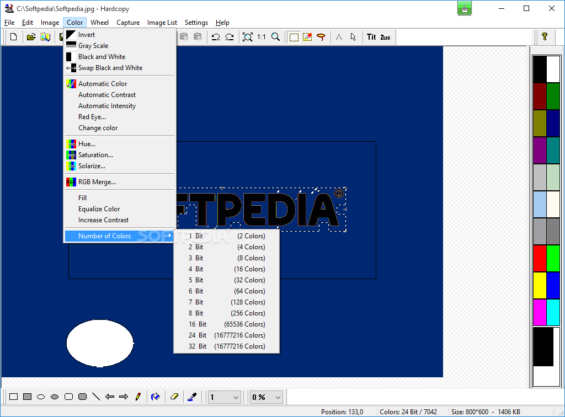Open the RGB Merge... option
Screen dimensions: 565x417
coord(120,182)
